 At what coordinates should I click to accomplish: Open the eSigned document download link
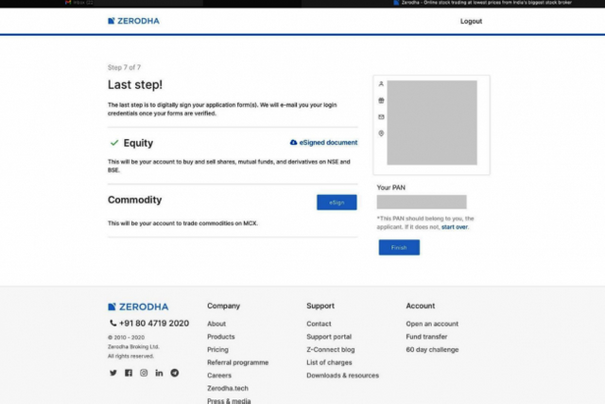pos(323,143)
